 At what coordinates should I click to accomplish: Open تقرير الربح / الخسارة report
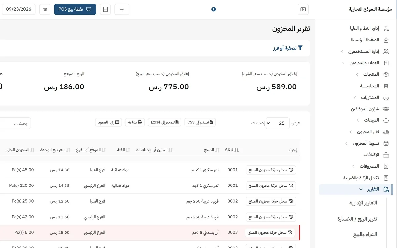357,219
